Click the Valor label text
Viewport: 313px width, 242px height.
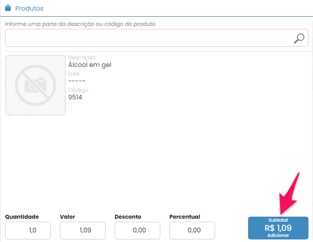(x=67, y=217)
